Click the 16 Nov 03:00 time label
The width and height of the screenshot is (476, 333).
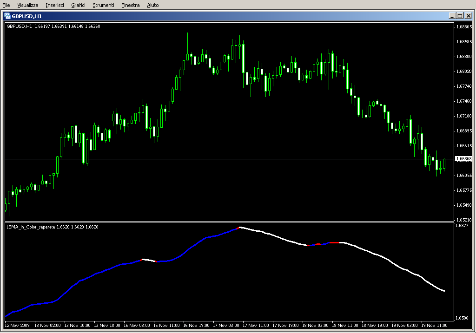pyautogui.click(x=137, y=326)
